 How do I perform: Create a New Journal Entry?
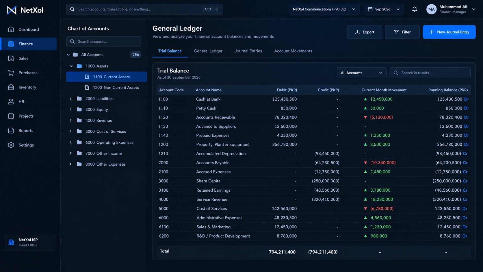click(x=449, y=32)
